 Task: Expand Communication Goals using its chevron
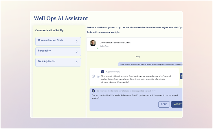77,41
